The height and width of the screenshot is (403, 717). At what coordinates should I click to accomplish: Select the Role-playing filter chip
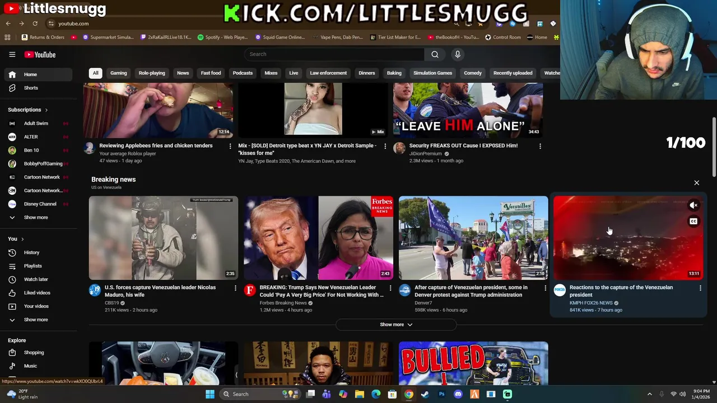pyautogui.click(x=152, y=73)
